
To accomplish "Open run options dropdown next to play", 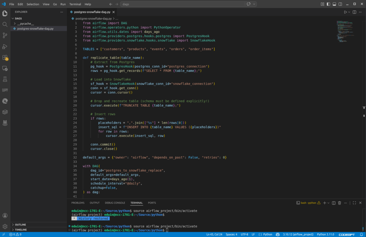I will (x=349, y=12).
